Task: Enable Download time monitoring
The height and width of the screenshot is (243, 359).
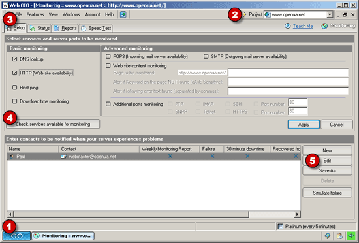Action: [14, 101]
